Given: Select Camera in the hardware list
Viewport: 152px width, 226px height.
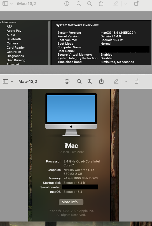Looking at the screenshot, I should tap(12, 43).
